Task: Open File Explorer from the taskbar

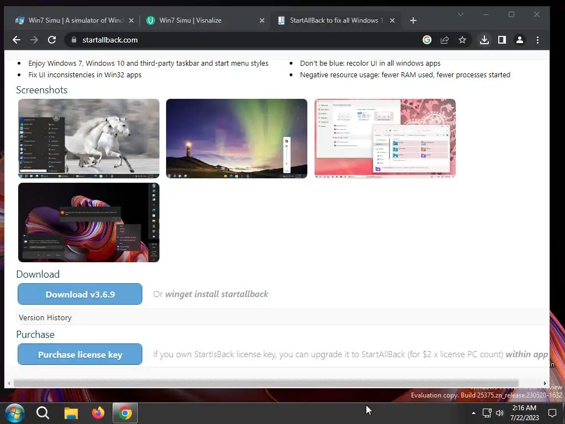Action: [x=71, y=413]
